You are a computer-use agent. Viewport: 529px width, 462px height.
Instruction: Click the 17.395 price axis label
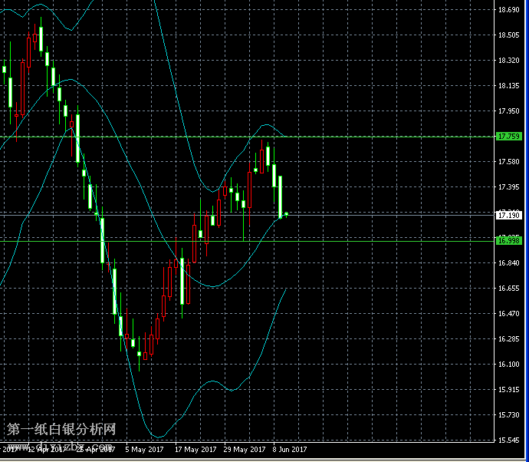pos(509,187)
